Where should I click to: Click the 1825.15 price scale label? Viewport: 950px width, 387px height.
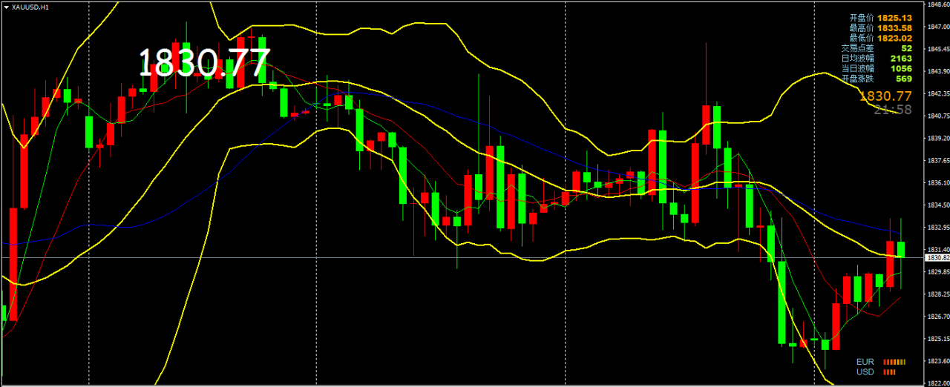938,339
